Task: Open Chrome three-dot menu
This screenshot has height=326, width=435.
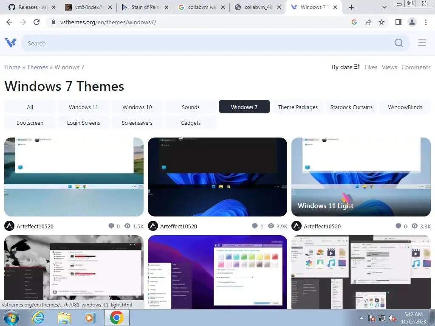Action: pyautogui.click(x=426, y=22)
